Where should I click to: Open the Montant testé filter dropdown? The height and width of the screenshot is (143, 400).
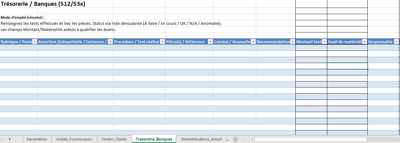click(x=324, y=42)
